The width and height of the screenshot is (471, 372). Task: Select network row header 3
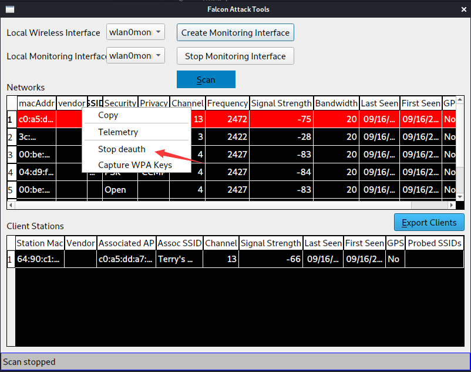[x=11, y=155]
